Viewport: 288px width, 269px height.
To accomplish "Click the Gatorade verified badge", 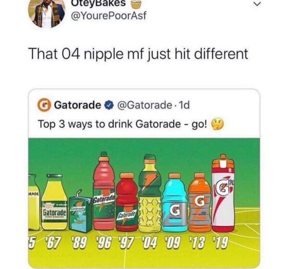I will tap(109, 105).
